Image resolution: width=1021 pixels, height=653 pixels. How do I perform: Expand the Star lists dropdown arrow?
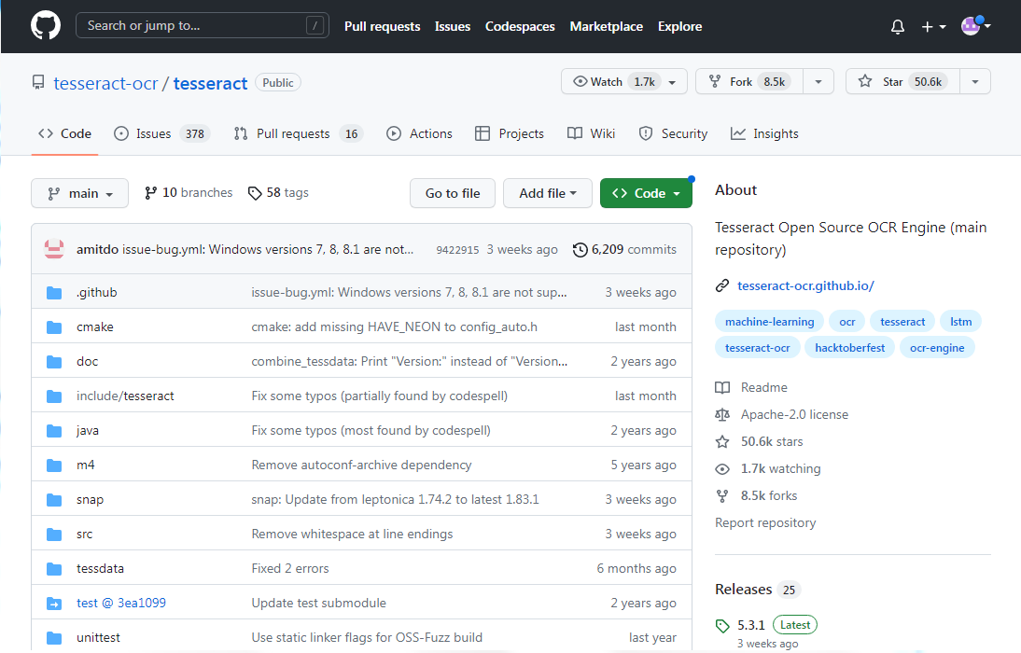[974, 81]
